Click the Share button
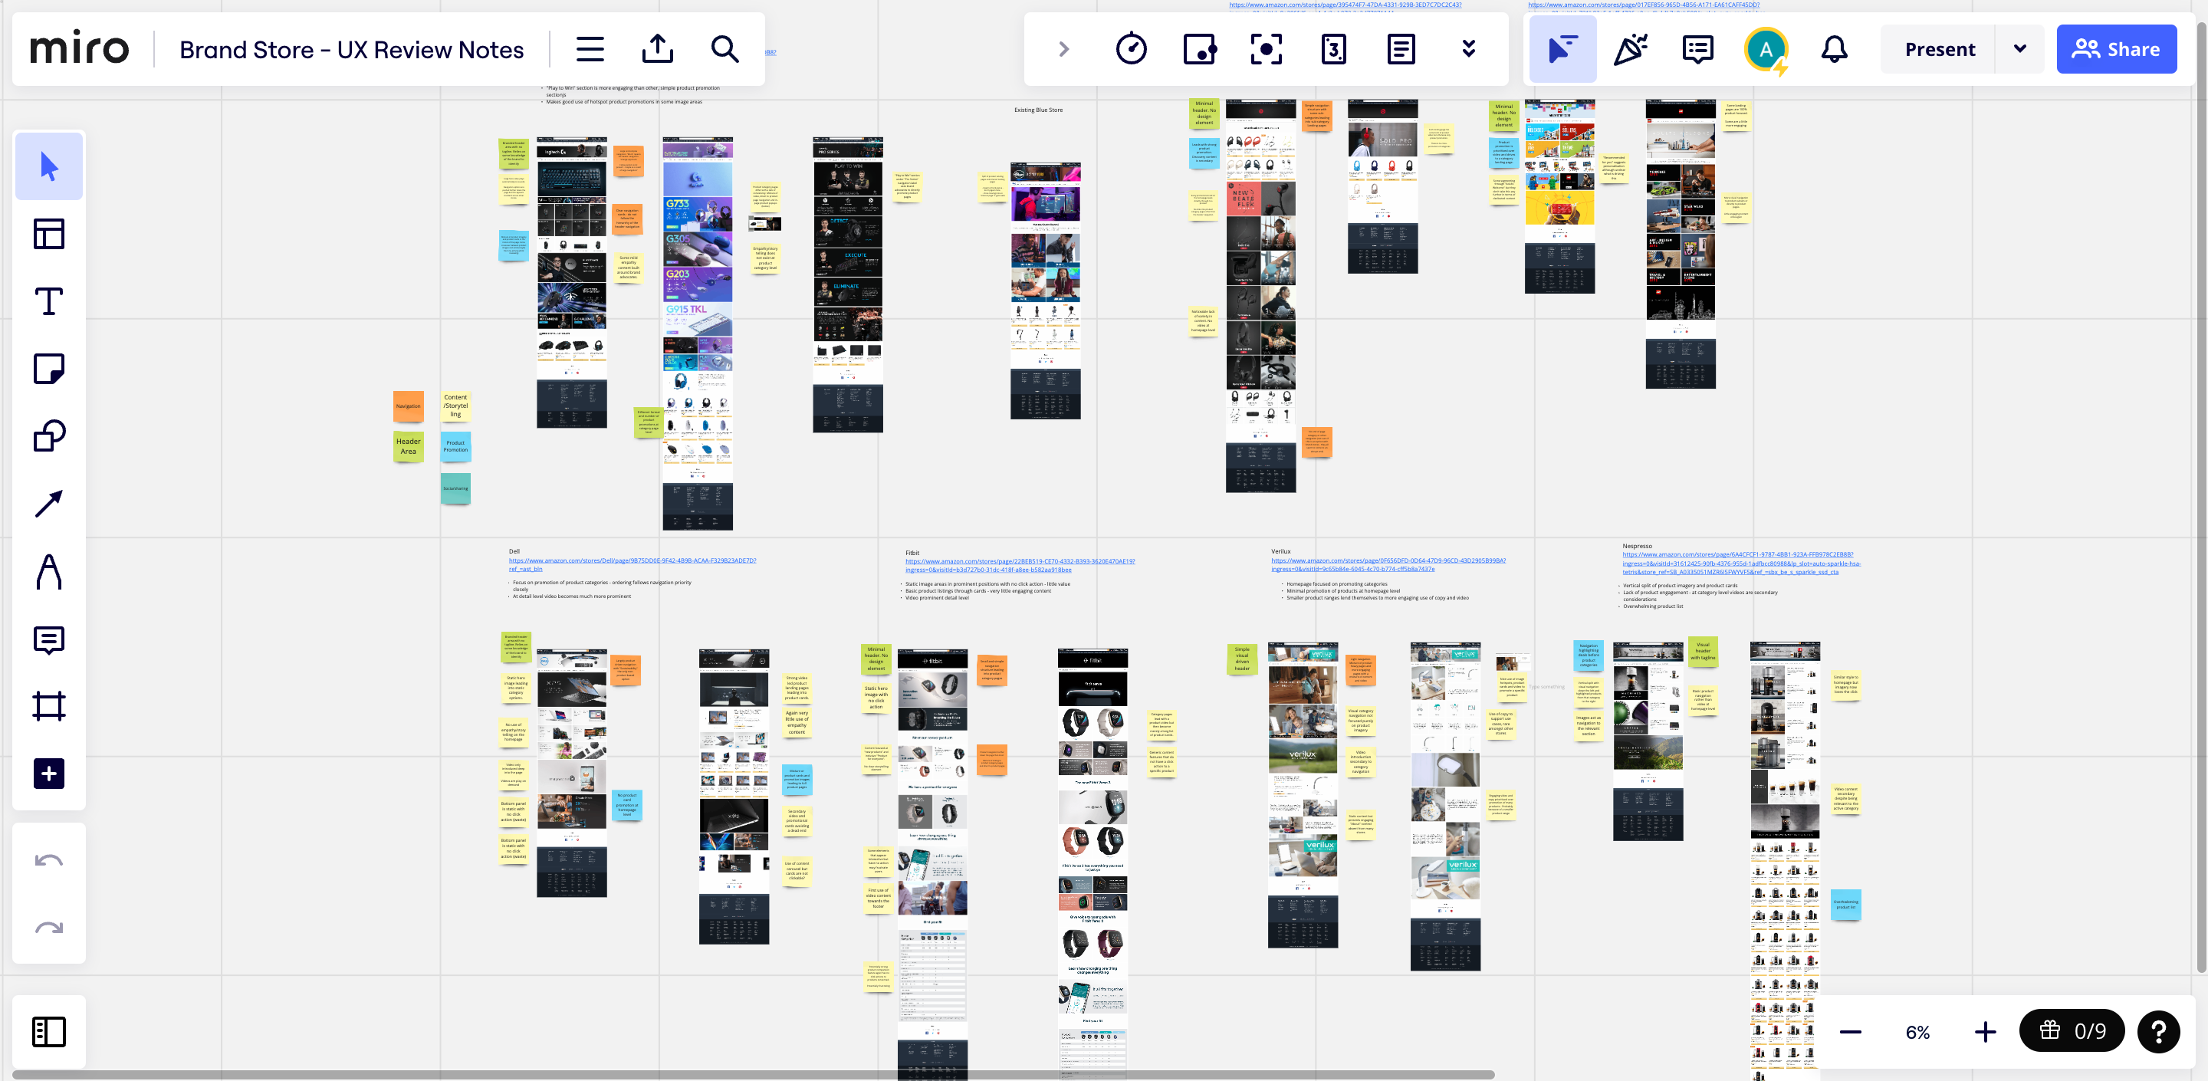The height and width of the screenshot is (1081, 2208). click(2116, 49)
